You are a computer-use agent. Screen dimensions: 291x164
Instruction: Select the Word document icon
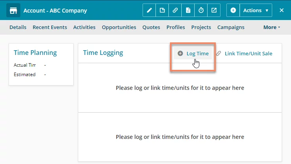[188, 10]
